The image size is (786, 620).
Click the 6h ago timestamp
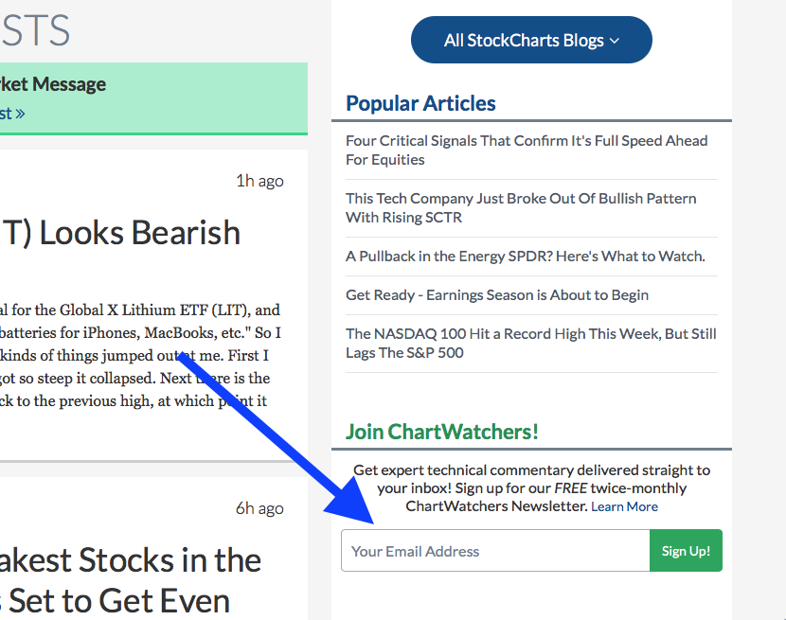pyautogui.click(x=259, y=508)
